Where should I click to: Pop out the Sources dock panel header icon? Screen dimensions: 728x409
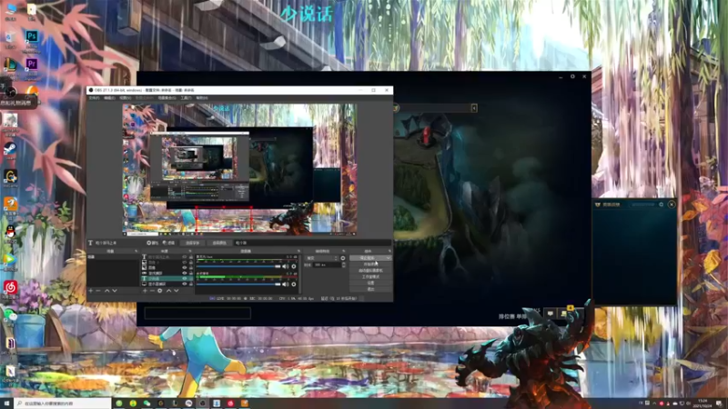tap(190, 251)
